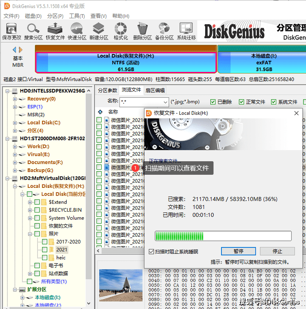Switch to the 浏览文件 tab

pos(131,90)
